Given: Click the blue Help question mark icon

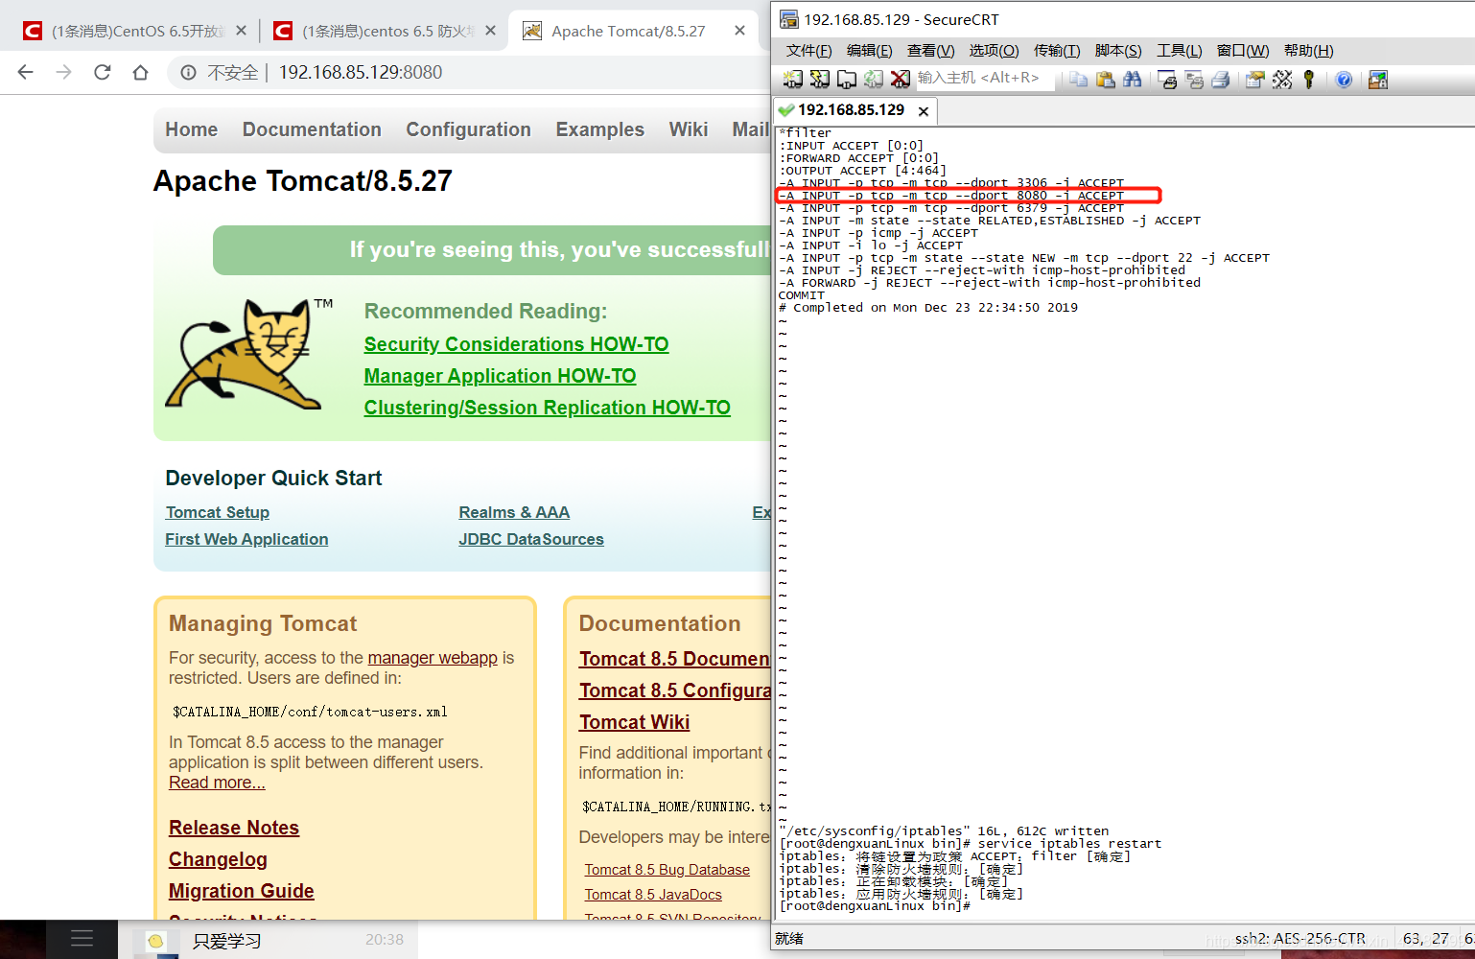Looking at the screenshot, I should pyautogui.click(x=1344, y=80).
